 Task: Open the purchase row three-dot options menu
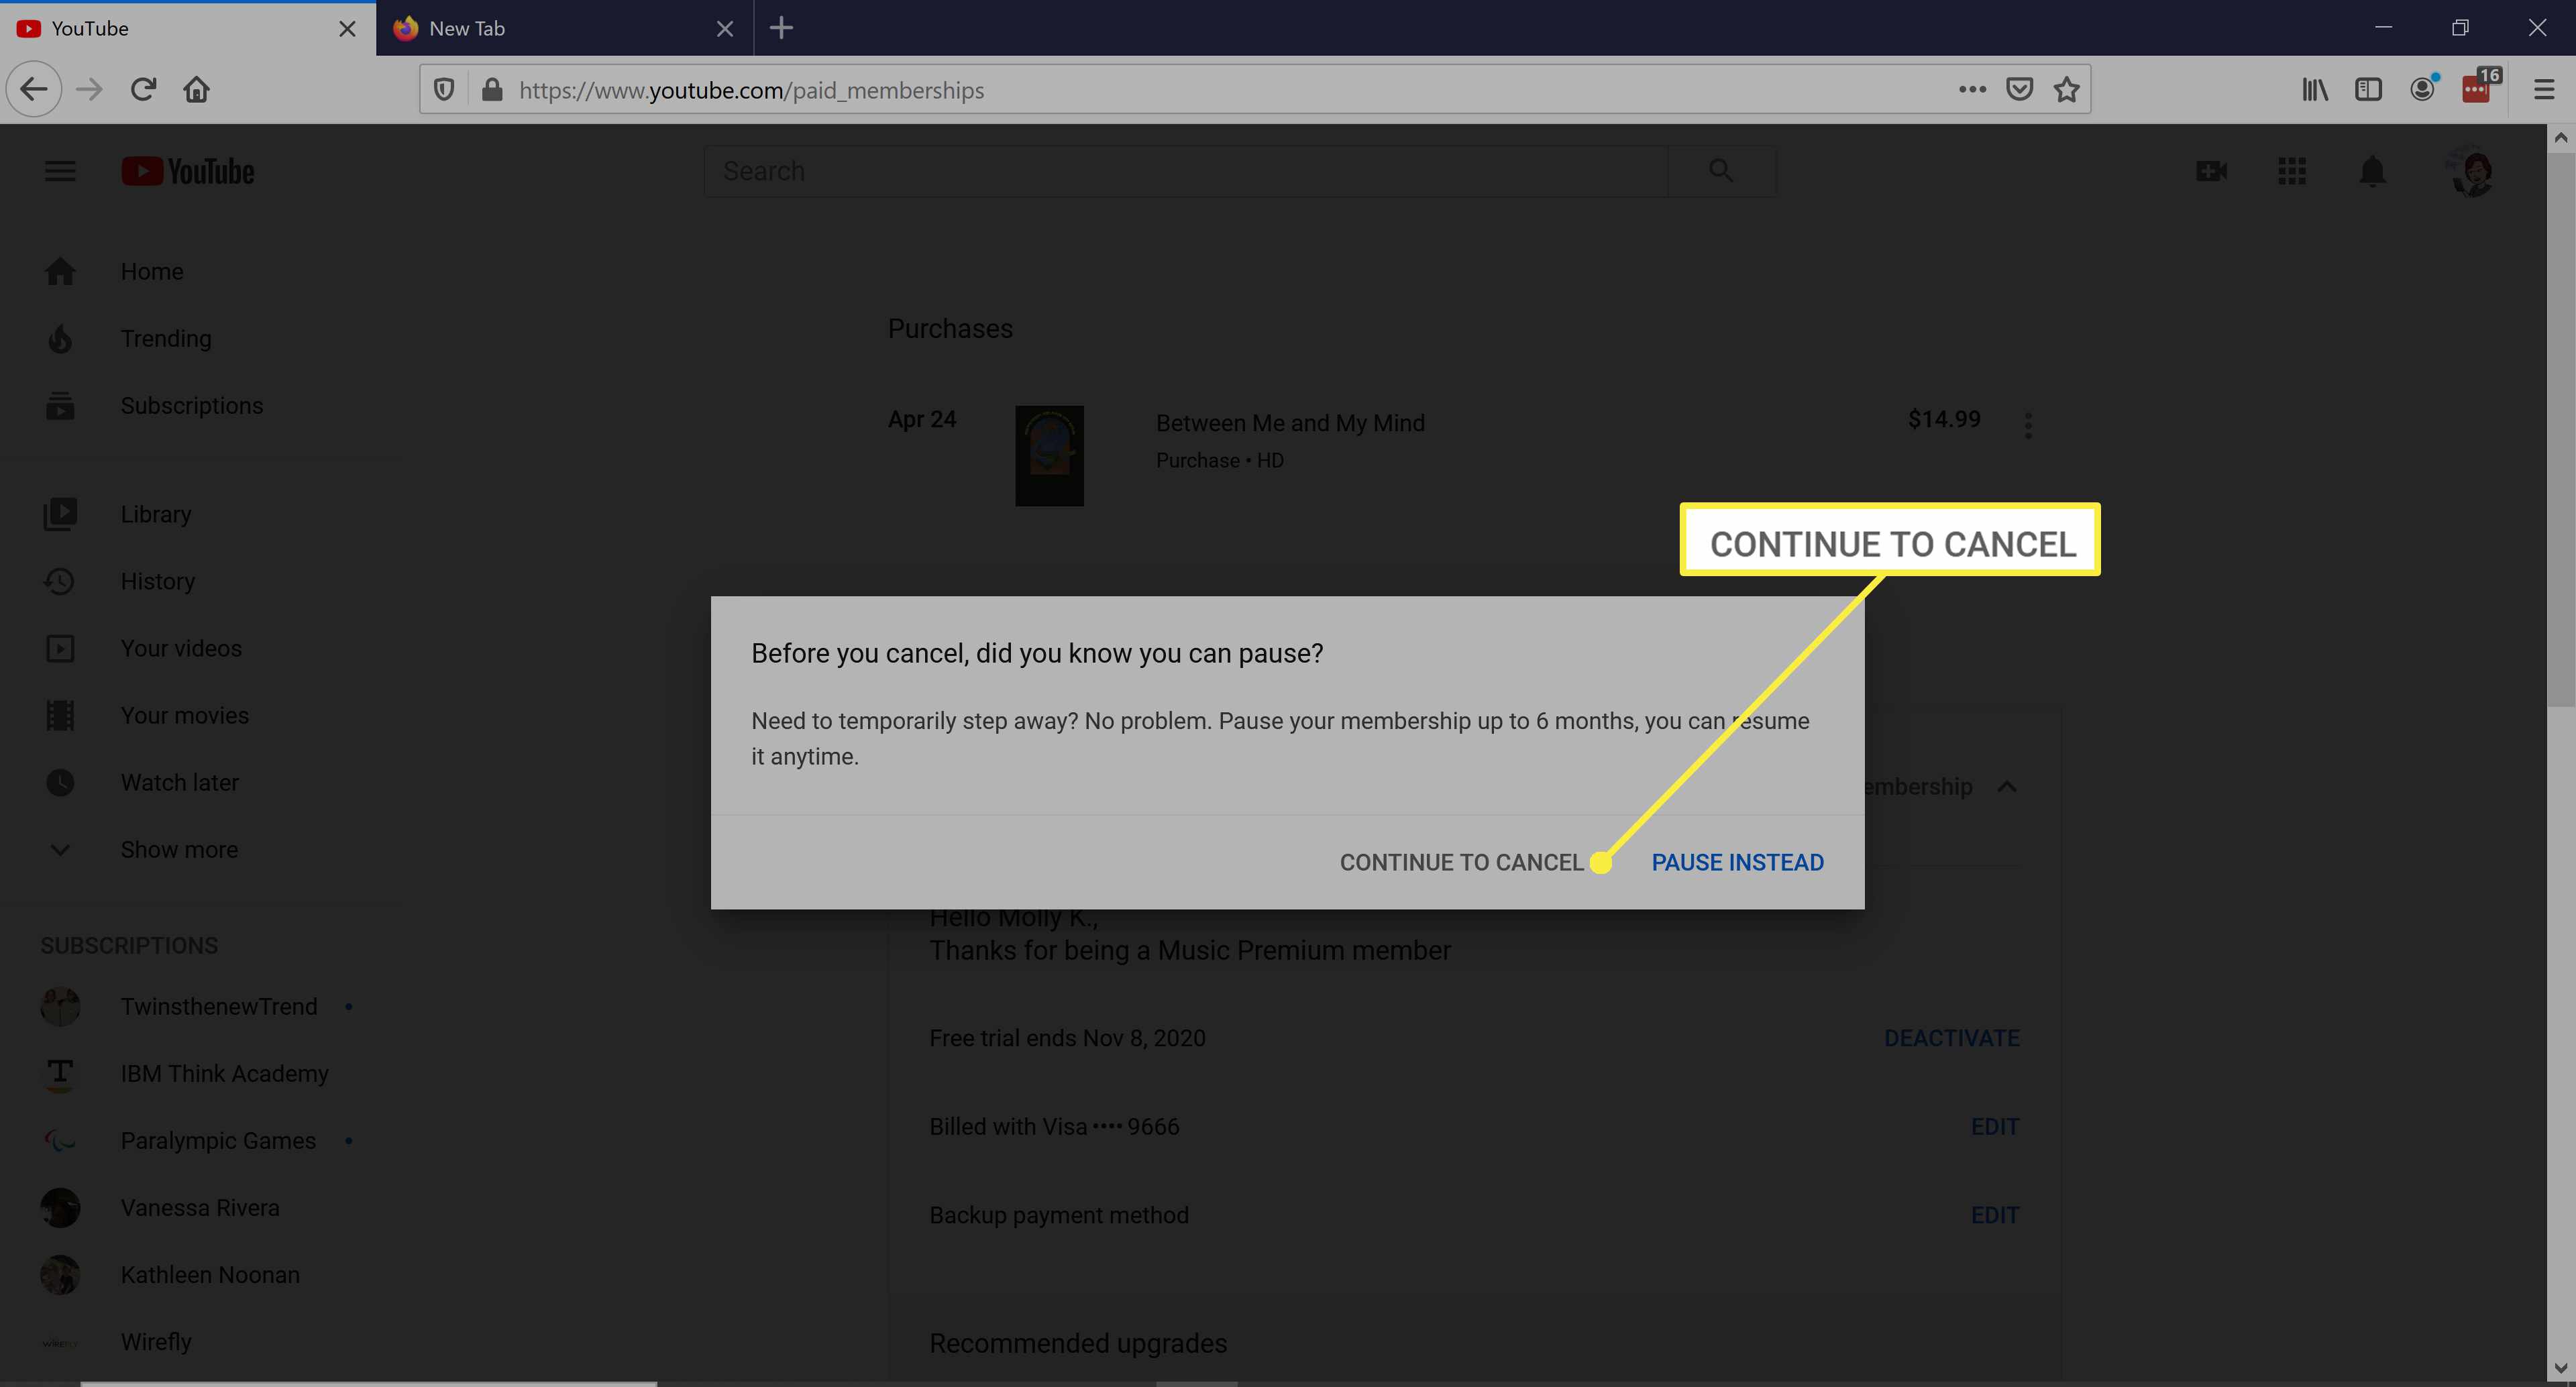[2027, 425]
